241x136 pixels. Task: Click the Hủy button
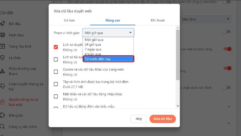pos(139,119)
